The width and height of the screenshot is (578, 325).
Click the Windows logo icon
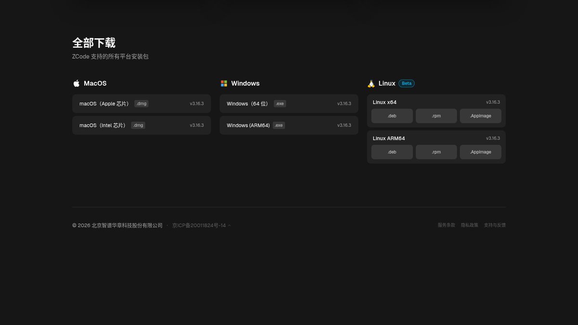(224, 83)
